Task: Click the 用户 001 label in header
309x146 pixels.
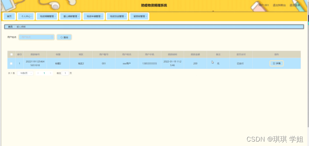Action: (264, 5)
